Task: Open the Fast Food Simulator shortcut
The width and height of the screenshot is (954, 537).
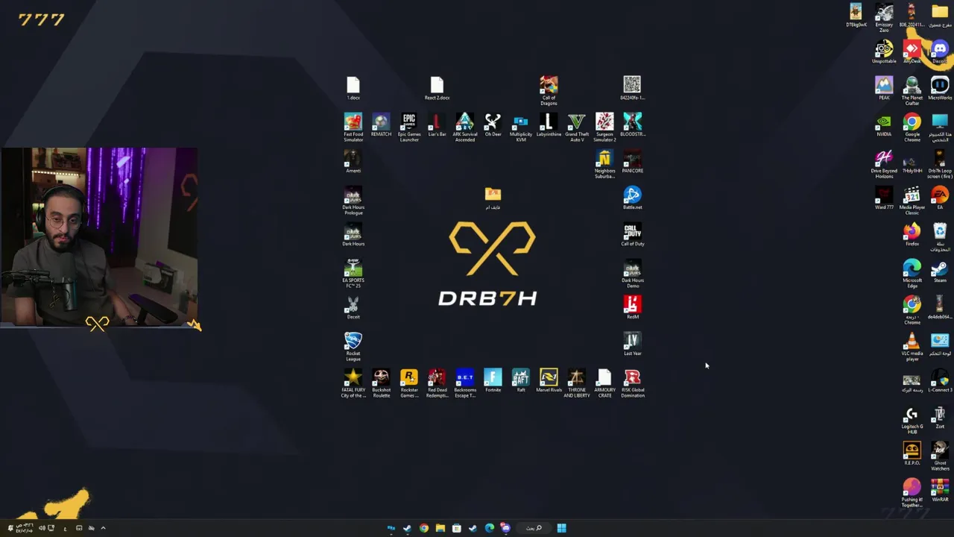Action: coord(353,127)
